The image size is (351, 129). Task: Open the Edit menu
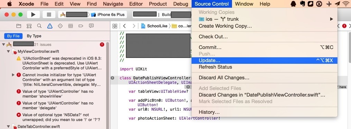[59, 4]
